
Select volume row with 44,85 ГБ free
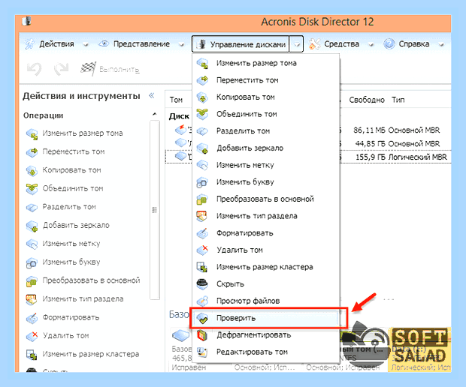click(308, 143)
